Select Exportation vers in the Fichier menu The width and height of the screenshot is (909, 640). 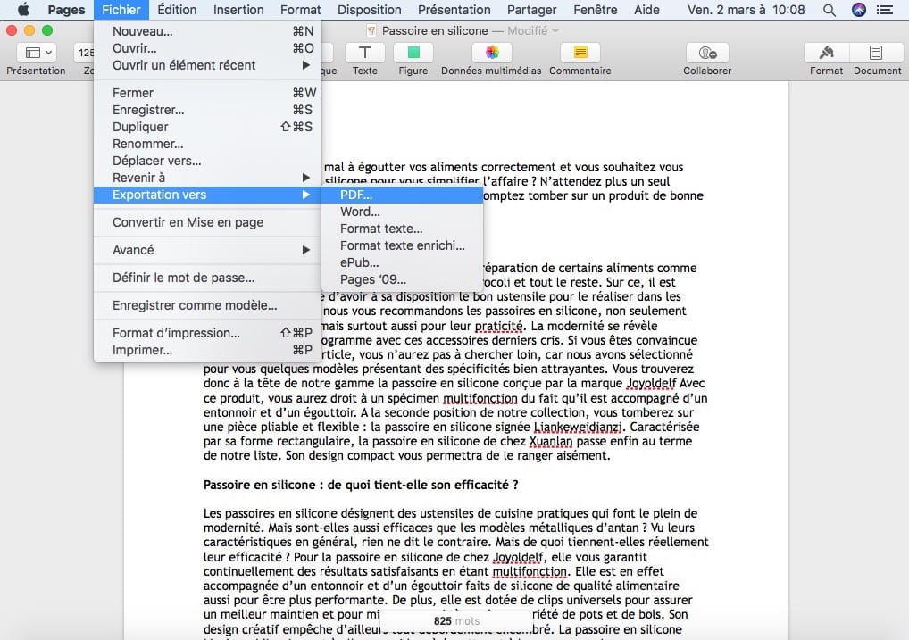click(x=207, y=195)
